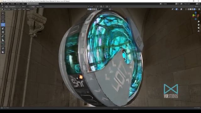Screen dimensions: 201x113
Task: Switch to rendered shading mode
Action: (x=195, y=9)
